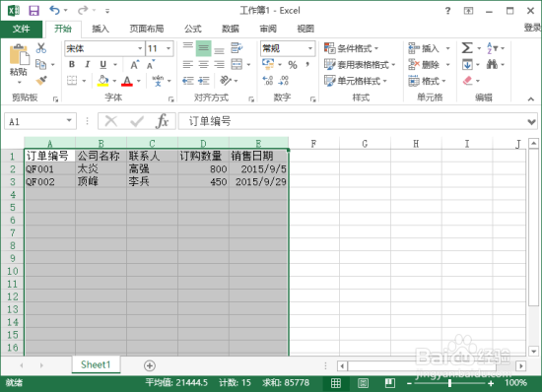
Task: Switch to the 视图 view tab
Action: (305, 29)
